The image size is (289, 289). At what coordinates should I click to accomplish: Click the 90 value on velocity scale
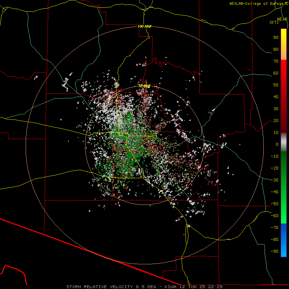coord(276,38)
